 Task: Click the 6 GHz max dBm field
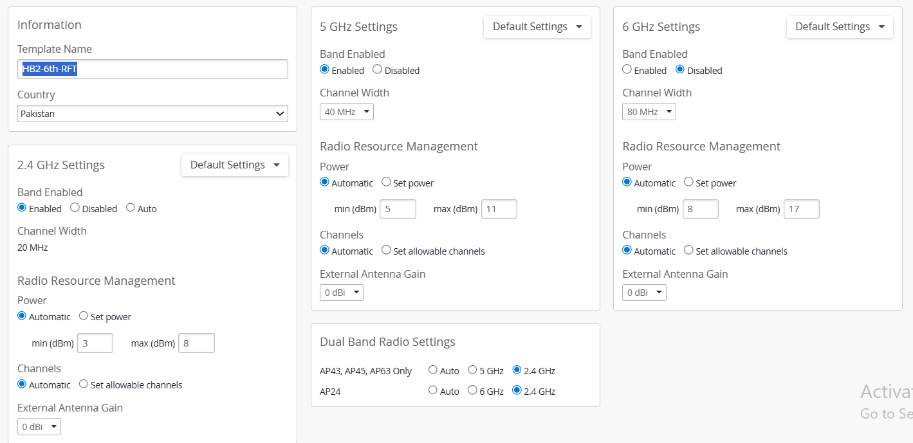coord(801,209)
